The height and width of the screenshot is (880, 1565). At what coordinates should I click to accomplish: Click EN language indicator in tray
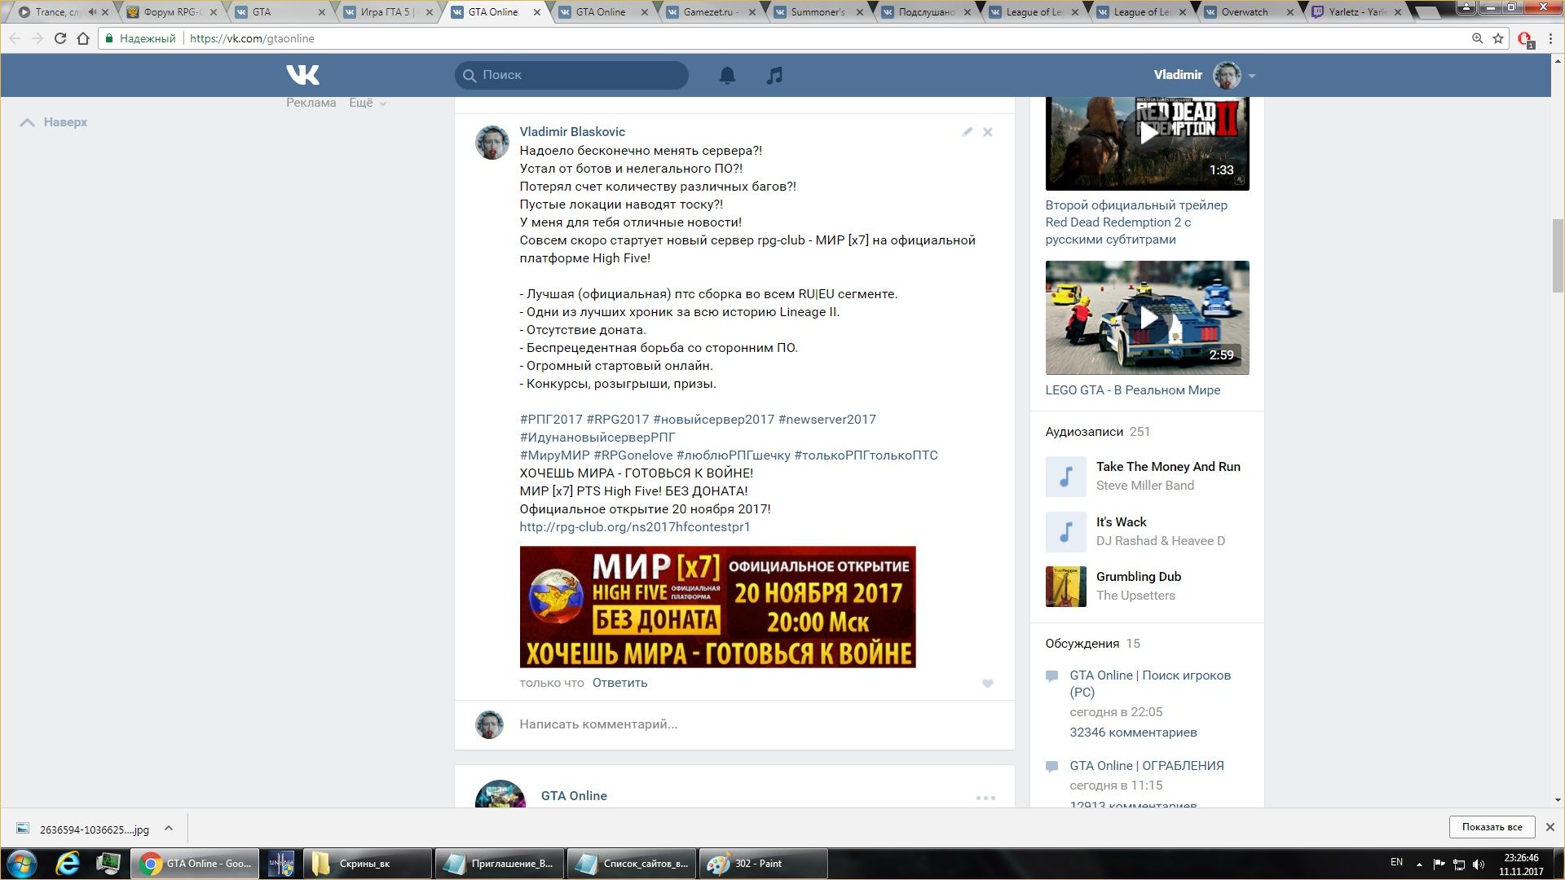coord(1396,862)
